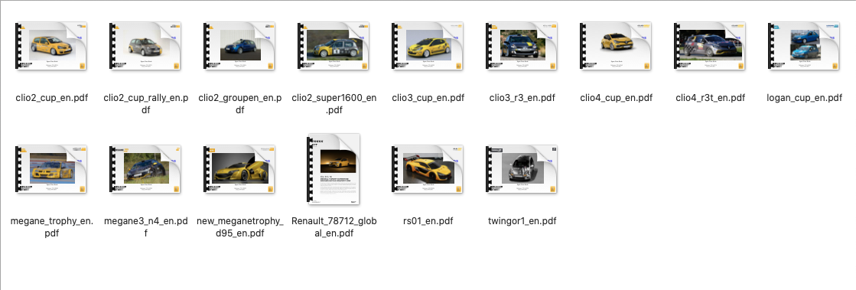Viewport: 856px width, 290px height.
Task: Select the clio3_r3_en.pdf thumbnail
Action: (522, 46)
